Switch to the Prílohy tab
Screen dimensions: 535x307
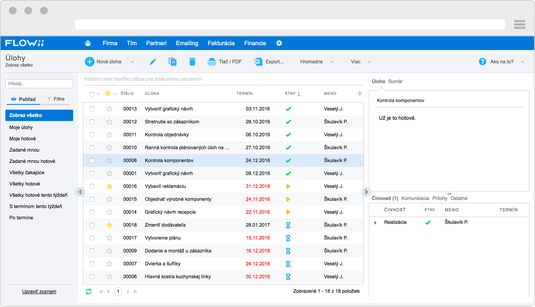click(440, 198)
